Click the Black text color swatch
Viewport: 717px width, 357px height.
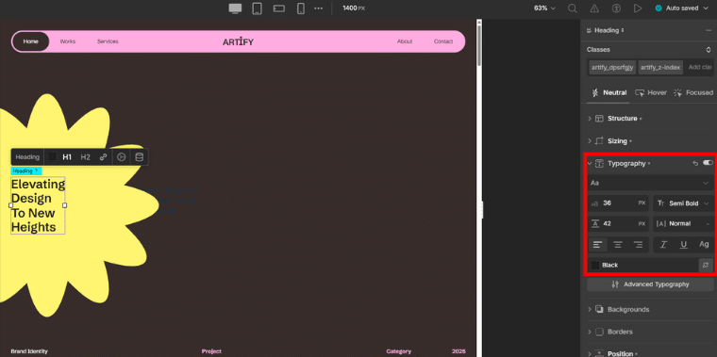[595, 265]
